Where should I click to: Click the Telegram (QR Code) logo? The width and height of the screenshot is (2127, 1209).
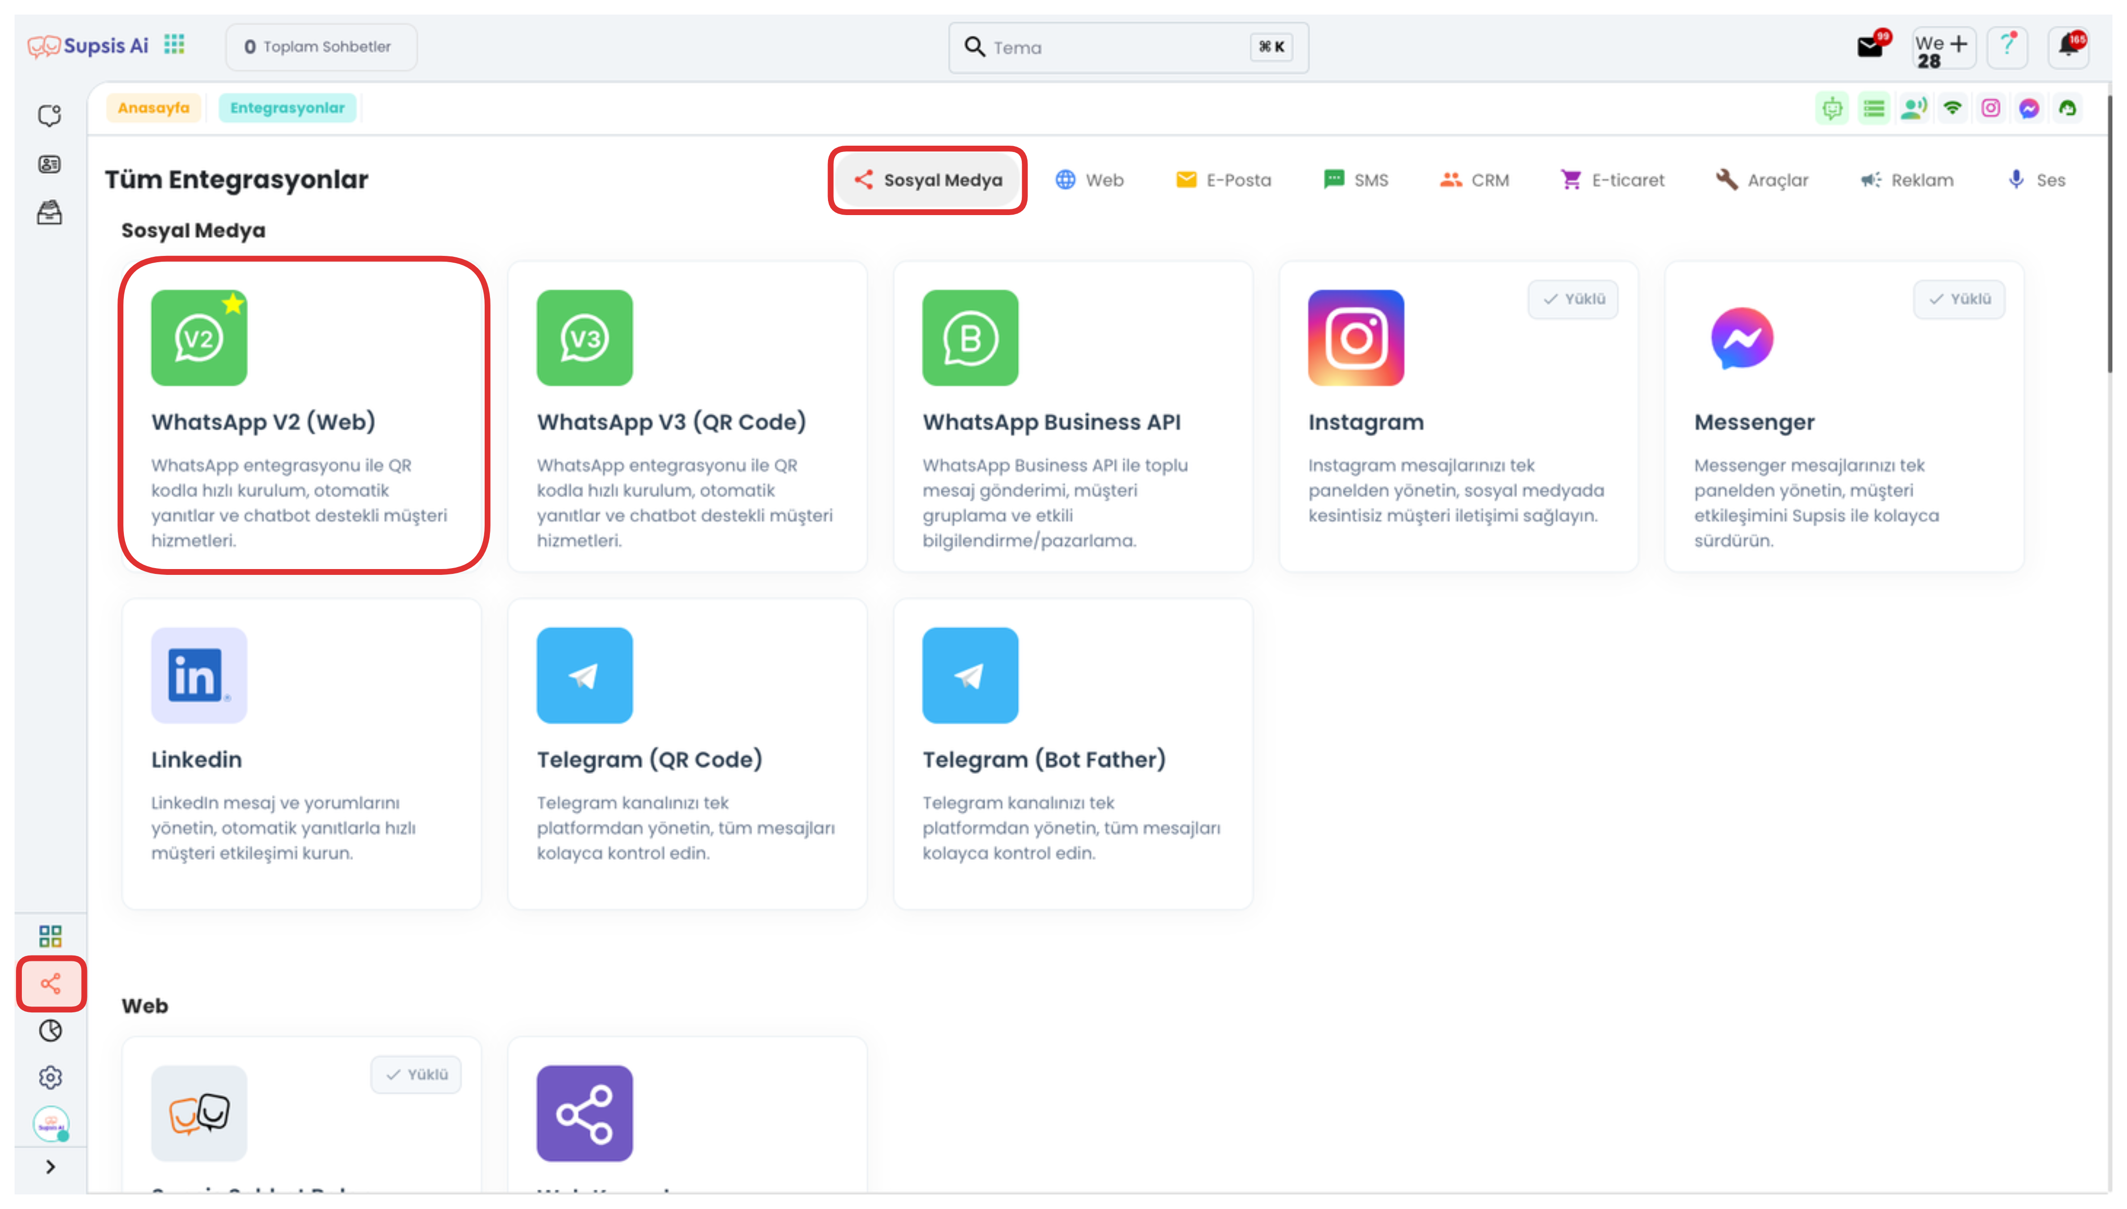point(585,675)
